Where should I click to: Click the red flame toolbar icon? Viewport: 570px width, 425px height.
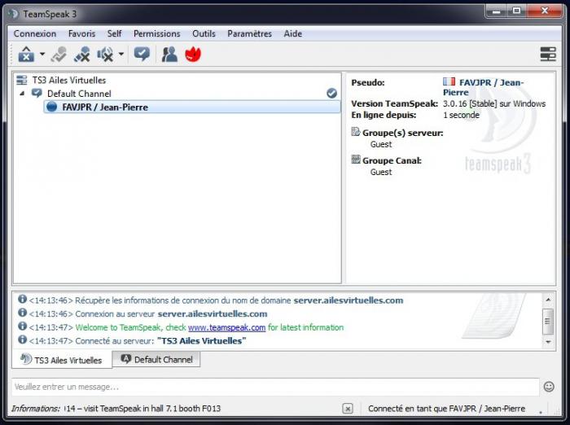[x=193, y=55]
